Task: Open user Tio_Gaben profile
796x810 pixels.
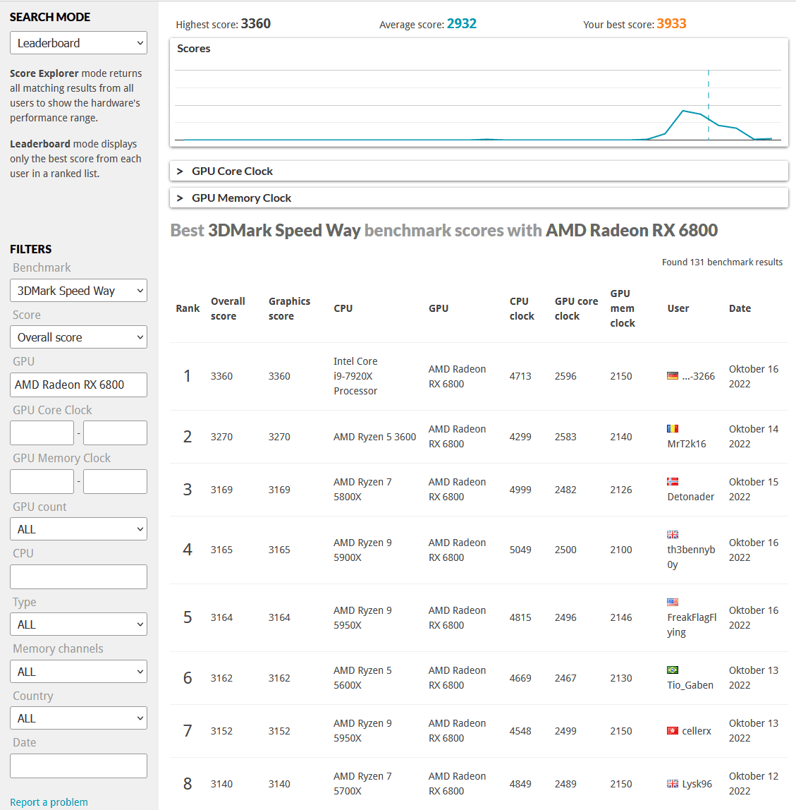Action: coord(690,685)
